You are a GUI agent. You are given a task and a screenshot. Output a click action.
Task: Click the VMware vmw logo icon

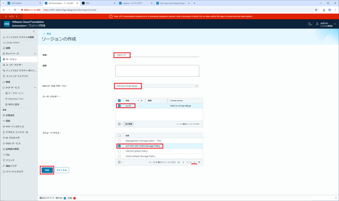coord(7,24)
